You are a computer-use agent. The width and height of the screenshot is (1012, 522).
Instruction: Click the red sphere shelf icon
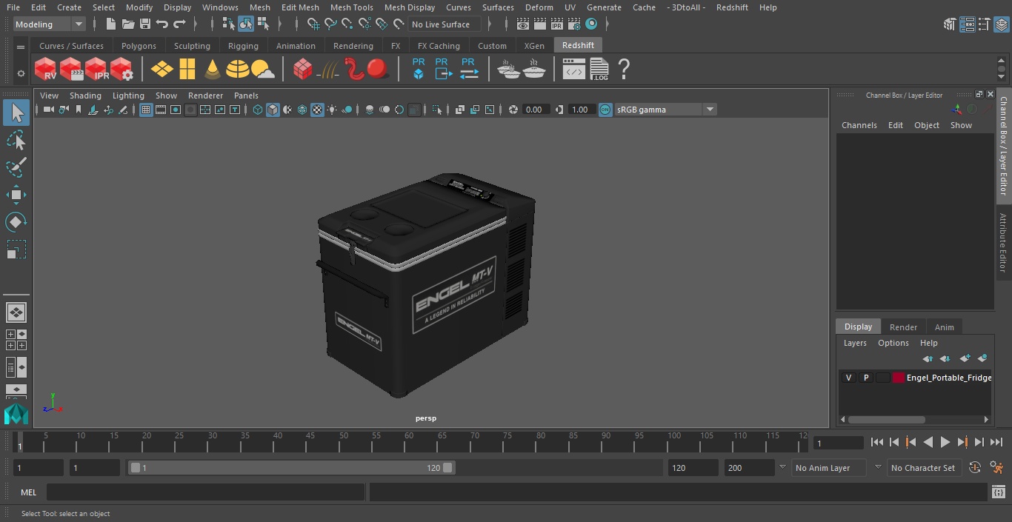point(378,69)
